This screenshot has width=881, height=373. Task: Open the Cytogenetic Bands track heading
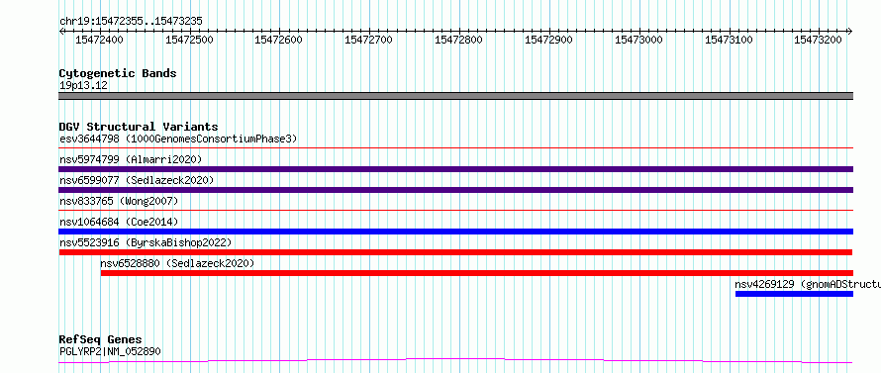[118, 73]
